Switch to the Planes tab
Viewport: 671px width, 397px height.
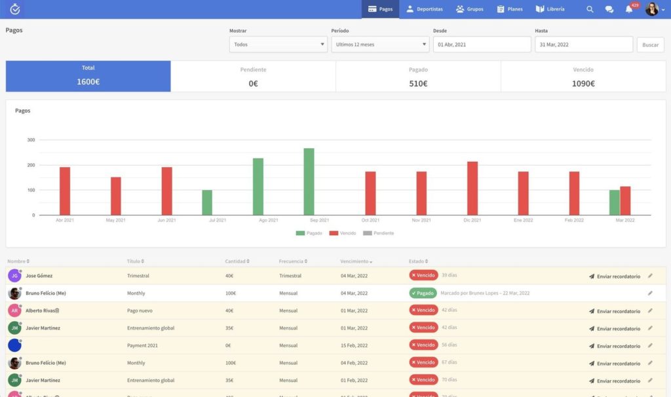tap(510, 9)
